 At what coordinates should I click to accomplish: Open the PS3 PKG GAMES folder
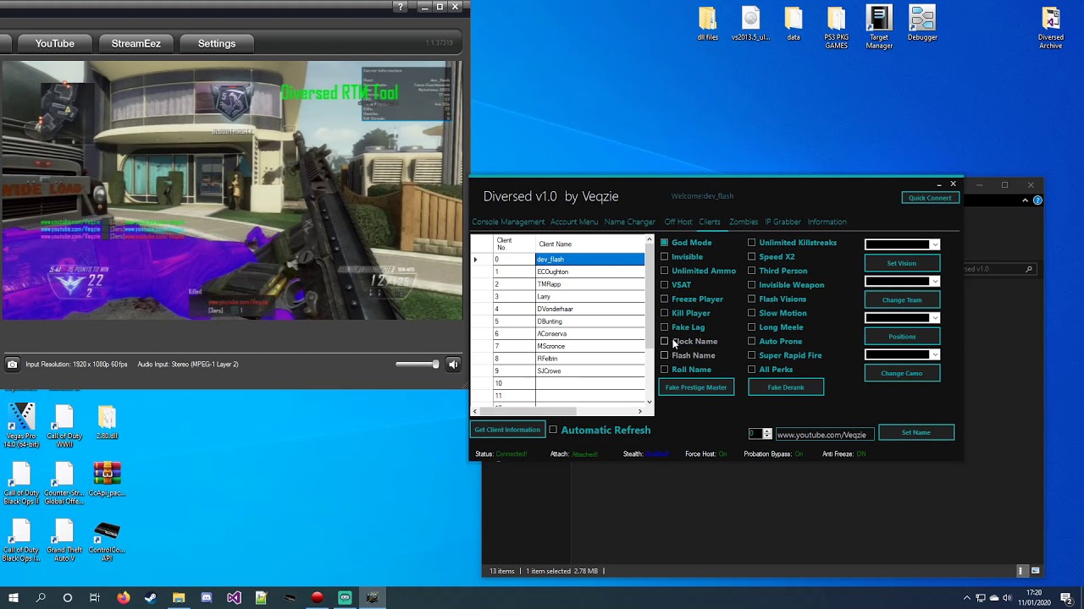click(836, 27)
